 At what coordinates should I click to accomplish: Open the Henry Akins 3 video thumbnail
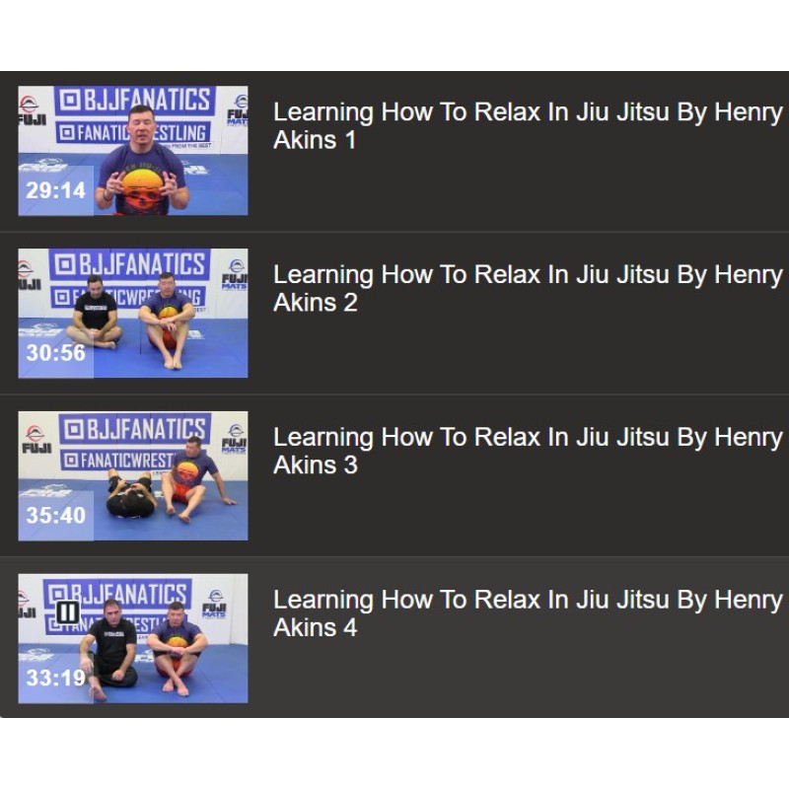(133, 475)
